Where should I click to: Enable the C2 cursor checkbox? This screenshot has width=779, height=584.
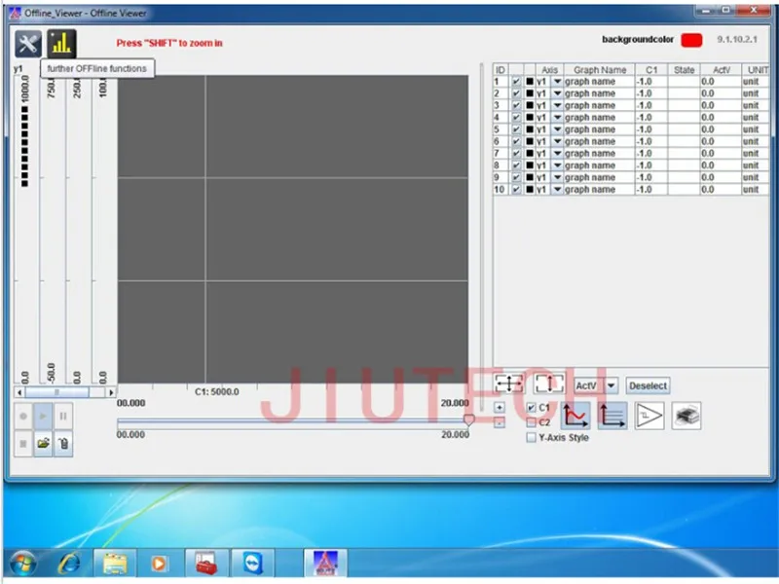coord(531,422)
